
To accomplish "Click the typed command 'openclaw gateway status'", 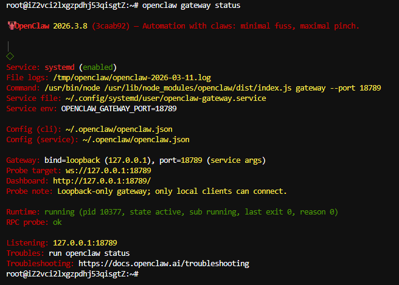I will click(191, 5).
